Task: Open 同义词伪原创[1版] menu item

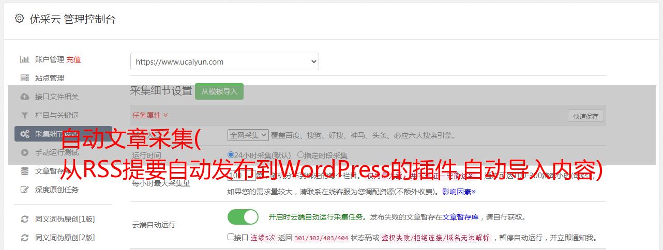Action: (x=65, y=219)
